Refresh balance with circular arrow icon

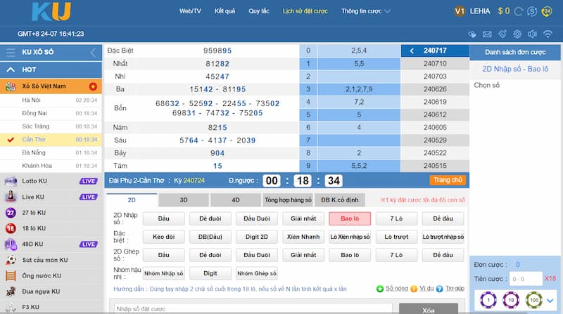[x=518, y=11]
